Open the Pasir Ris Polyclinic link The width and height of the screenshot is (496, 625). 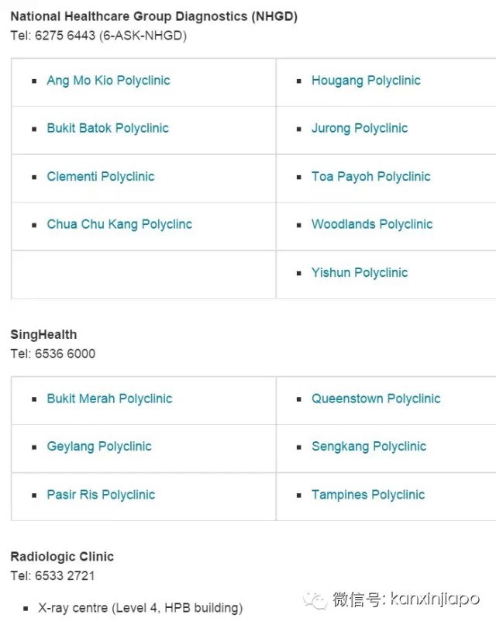click(101, 495)
